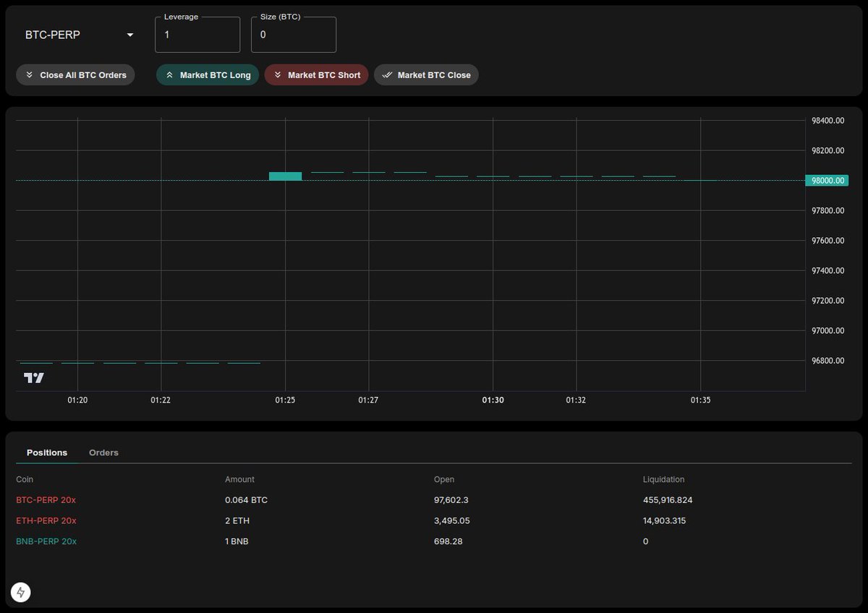Click the 455,916.824 liquidation value
Screen dimensions: 868x613
(669, 500)
